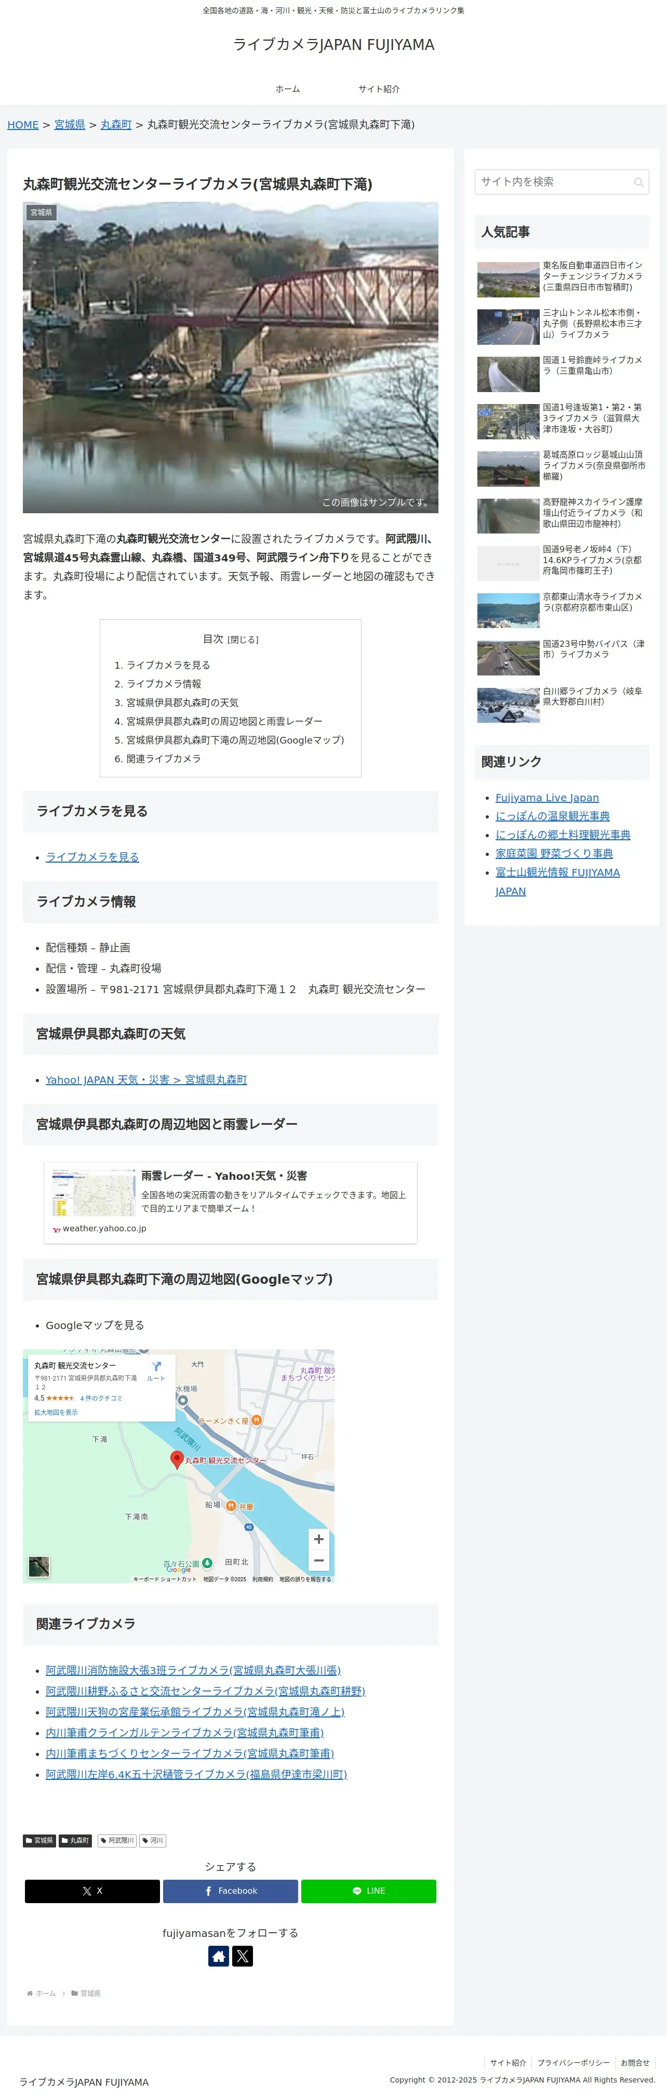Open 阿武隈川天狗の宮産業伝承館 link
This screenshot has height=2095, width=667.
point(195,1712)
